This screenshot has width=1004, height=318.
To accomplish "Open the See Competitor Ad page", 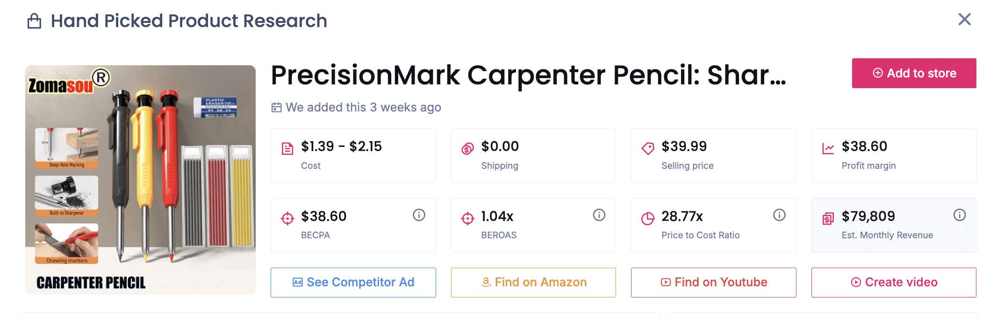I will (353, 282).
